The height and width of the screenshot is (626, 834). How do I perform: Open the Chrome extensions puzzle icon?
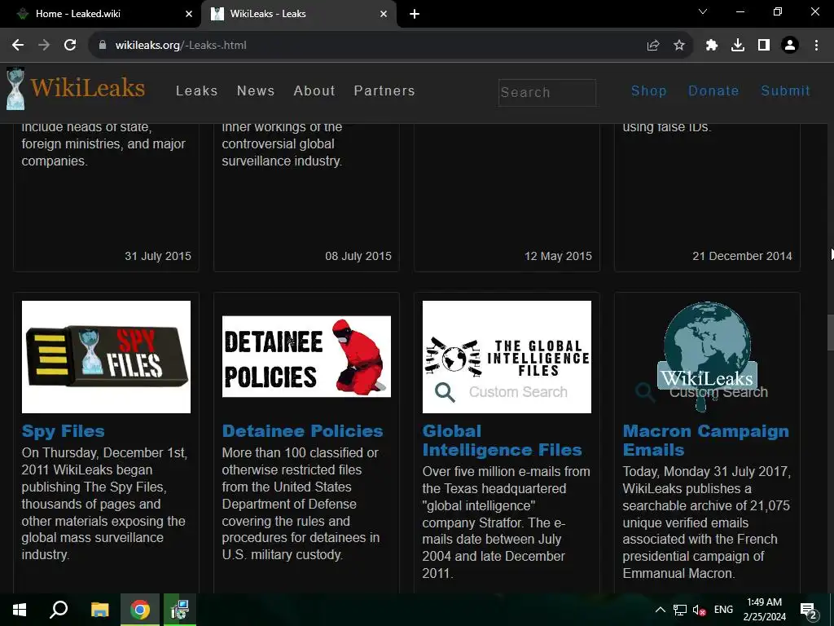click(x=712, y=46)
